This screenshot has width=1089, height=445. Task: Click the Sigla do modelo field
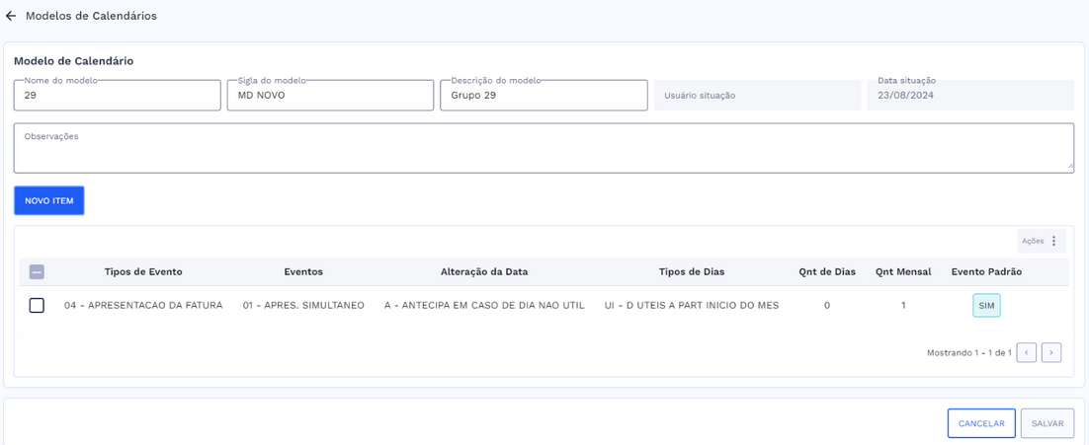[330, 96]
